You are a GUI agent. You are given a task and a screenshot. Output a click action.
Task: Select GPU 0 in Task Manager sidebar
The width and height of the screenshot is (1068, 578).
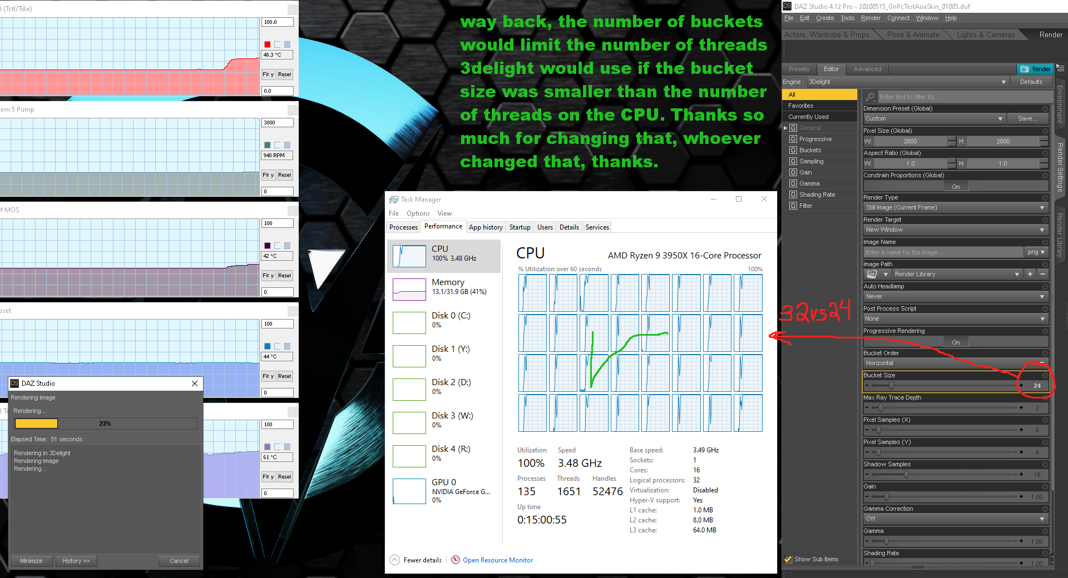click(444, 491)
